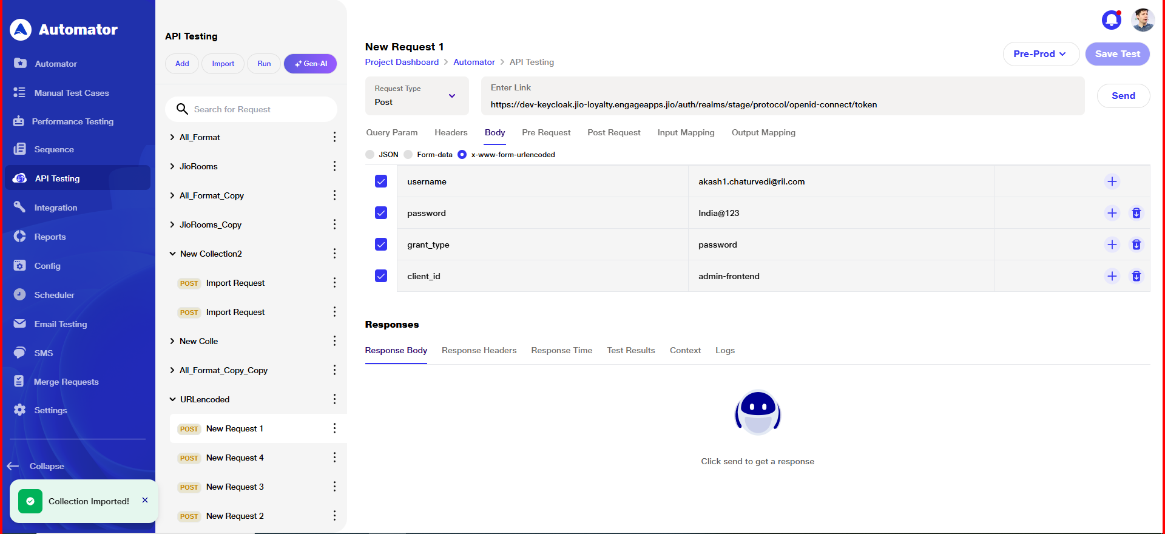Switch to the Headers tab
The image size is (1165, 534).
451,132
